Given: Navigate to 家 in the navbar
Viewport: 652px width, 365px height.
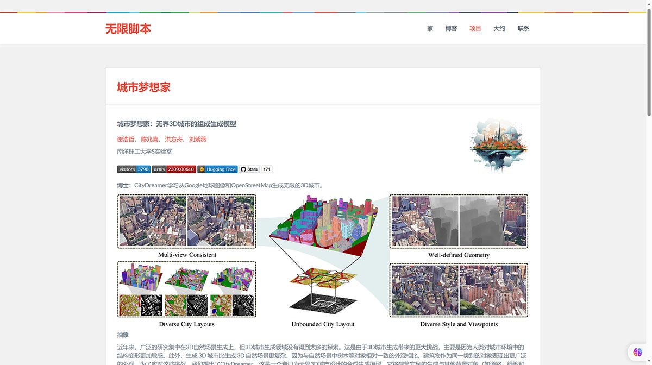Looking at the screenshot, I should click(430, 28).
